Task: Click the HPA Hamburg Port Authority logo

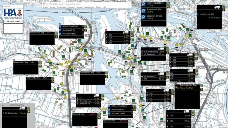Action: click(13, 14)
